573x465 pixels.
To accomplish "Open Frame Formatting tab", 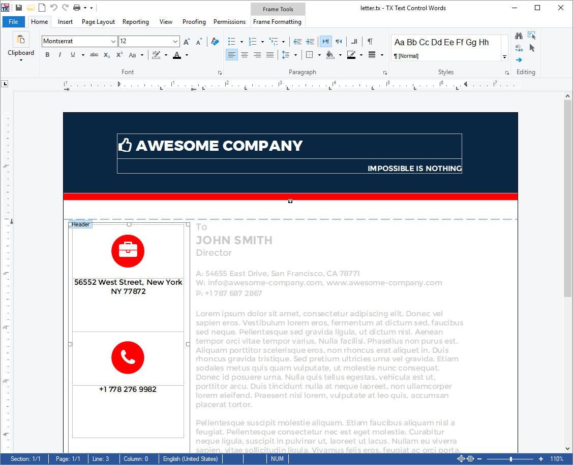I will 278,22.
